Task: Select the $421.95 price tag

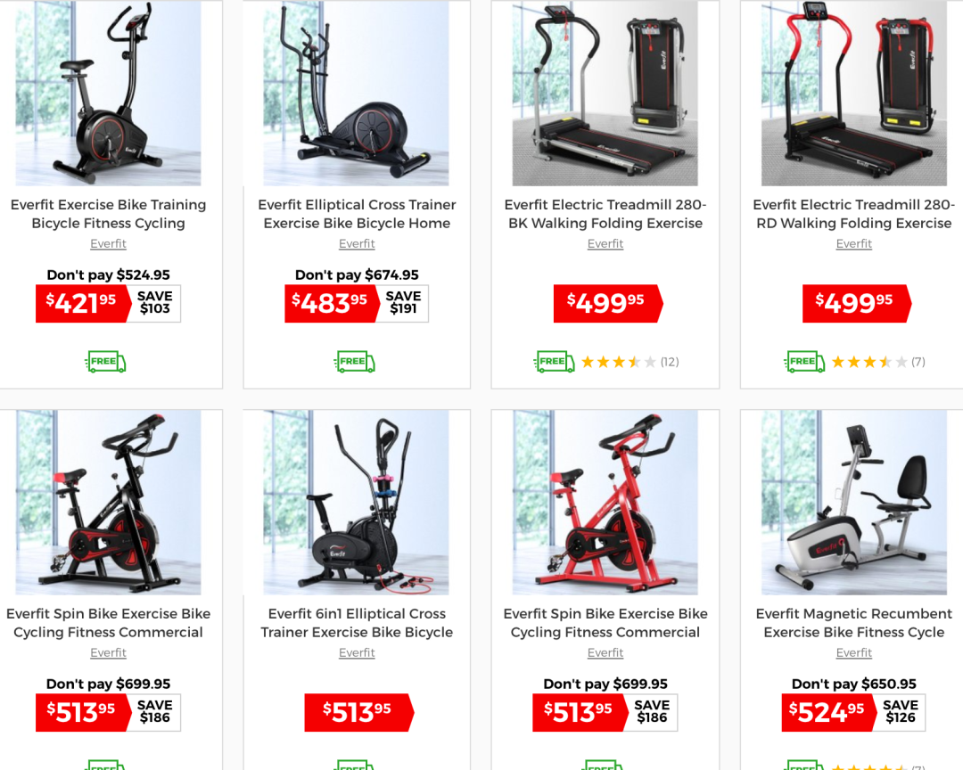Action: (83, 303)
